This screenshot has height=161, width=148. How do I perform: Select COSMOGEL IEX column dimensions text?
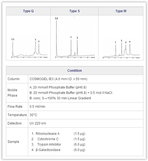click(59, 79)
